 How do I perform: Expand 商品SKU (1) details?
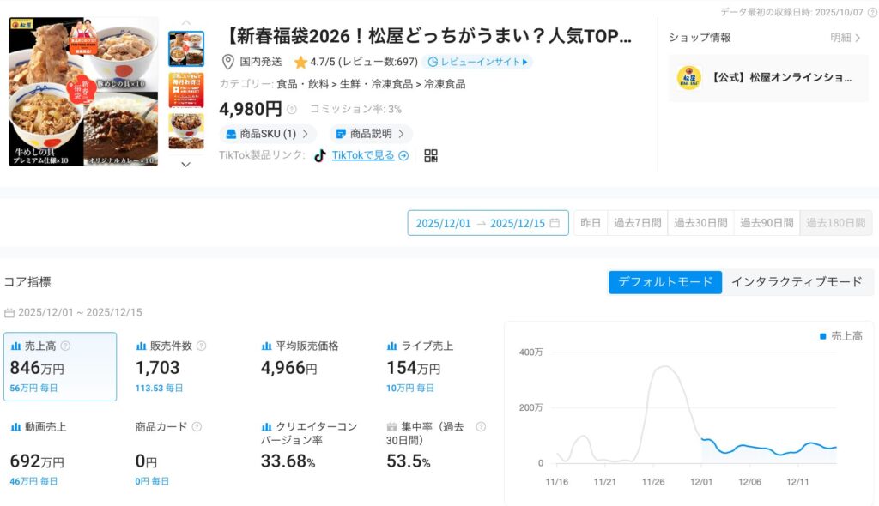point(267,134)
